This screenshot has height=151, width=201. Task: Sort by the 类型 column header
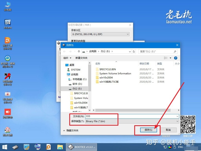pos(159,63)
